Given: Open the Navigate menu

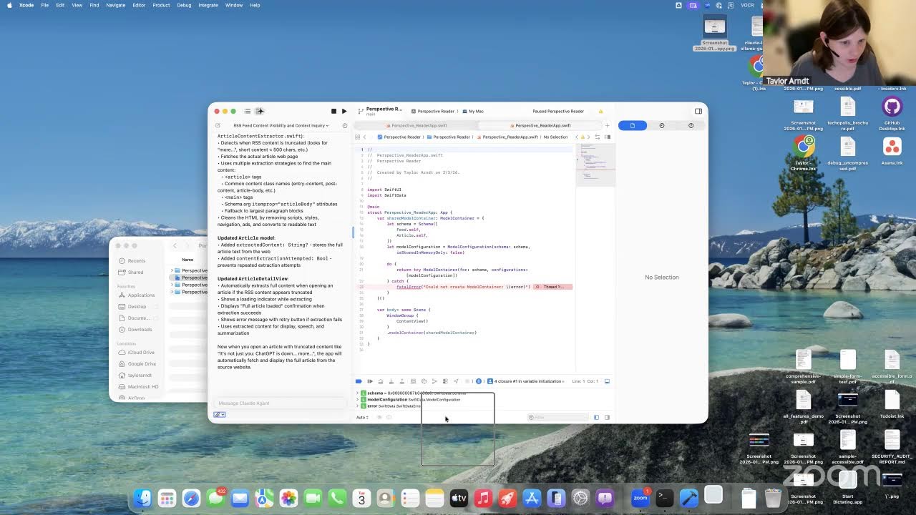Looking at the screenshot, I should tap(115, 5).
